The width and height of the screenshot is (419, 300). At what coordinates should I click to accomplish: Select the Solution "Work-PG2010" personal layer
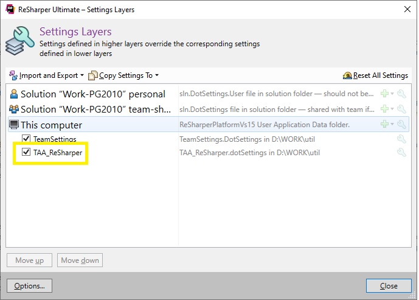(209, 94)
